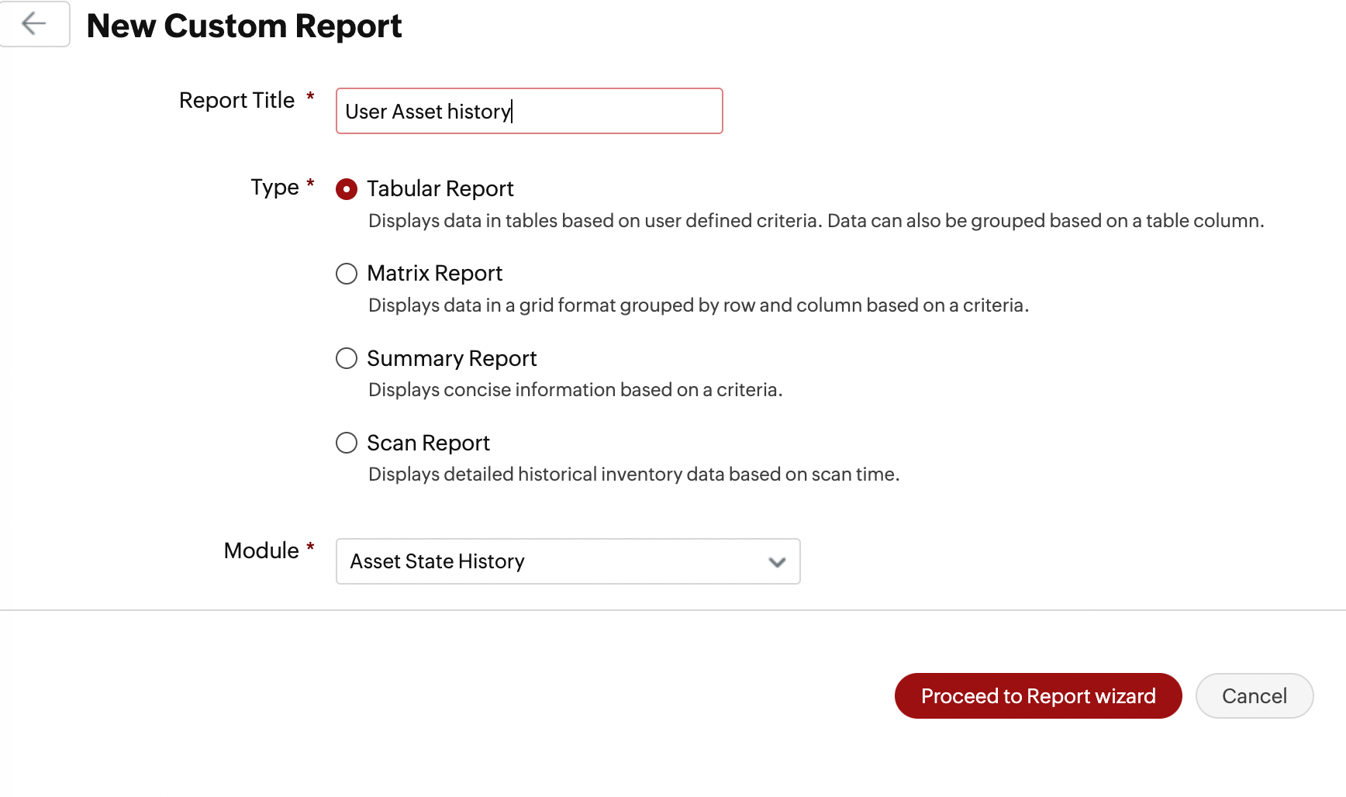Click the New Custom Report heading
The width and height of the screenshot is (1346, 797).
tap(244, 26)
